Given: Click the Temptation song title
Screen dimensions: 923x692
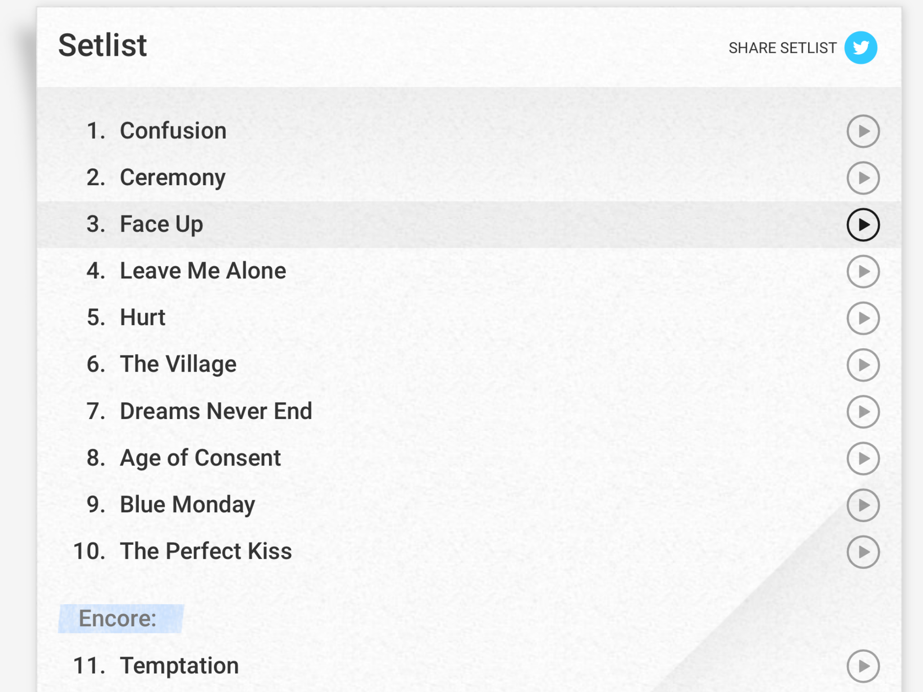Looking at the screenshot, I should [179, 666].
